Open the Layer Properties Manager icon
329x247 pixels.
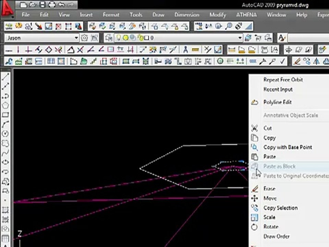tap(109, 38)
